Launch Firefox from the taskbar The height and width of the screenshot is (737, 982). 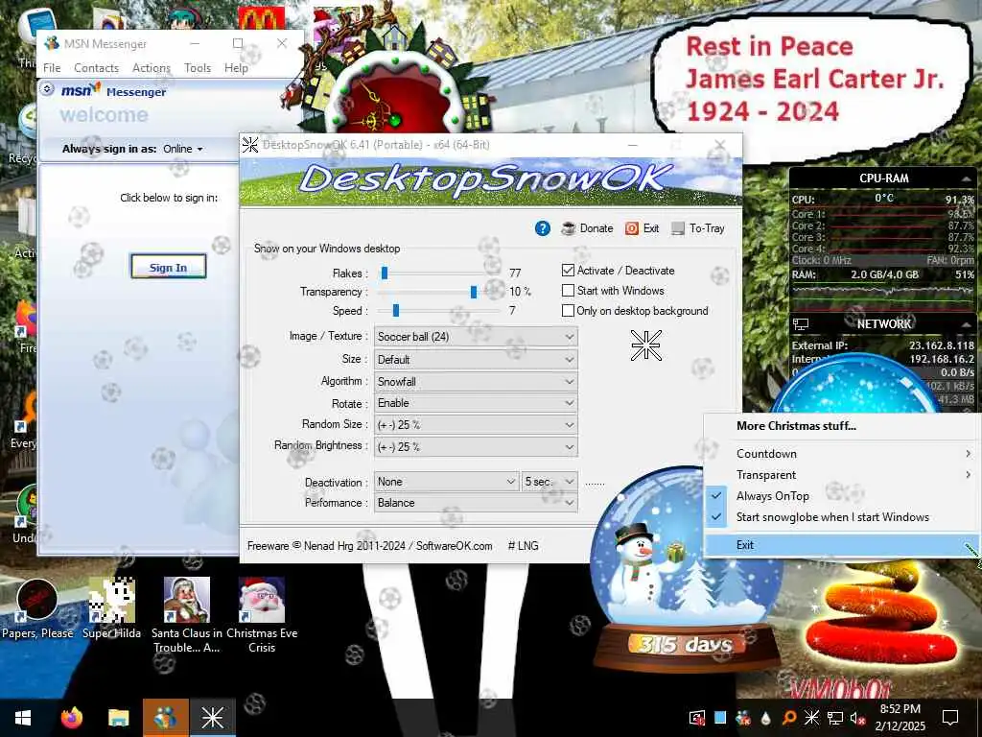click(x=72, y=718)
